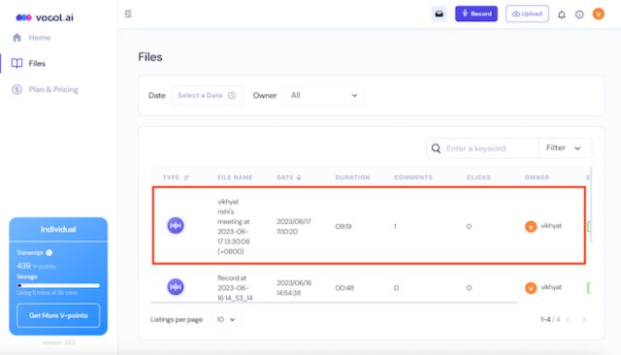Open the user avatar menu in header

[x=598, y=14]
